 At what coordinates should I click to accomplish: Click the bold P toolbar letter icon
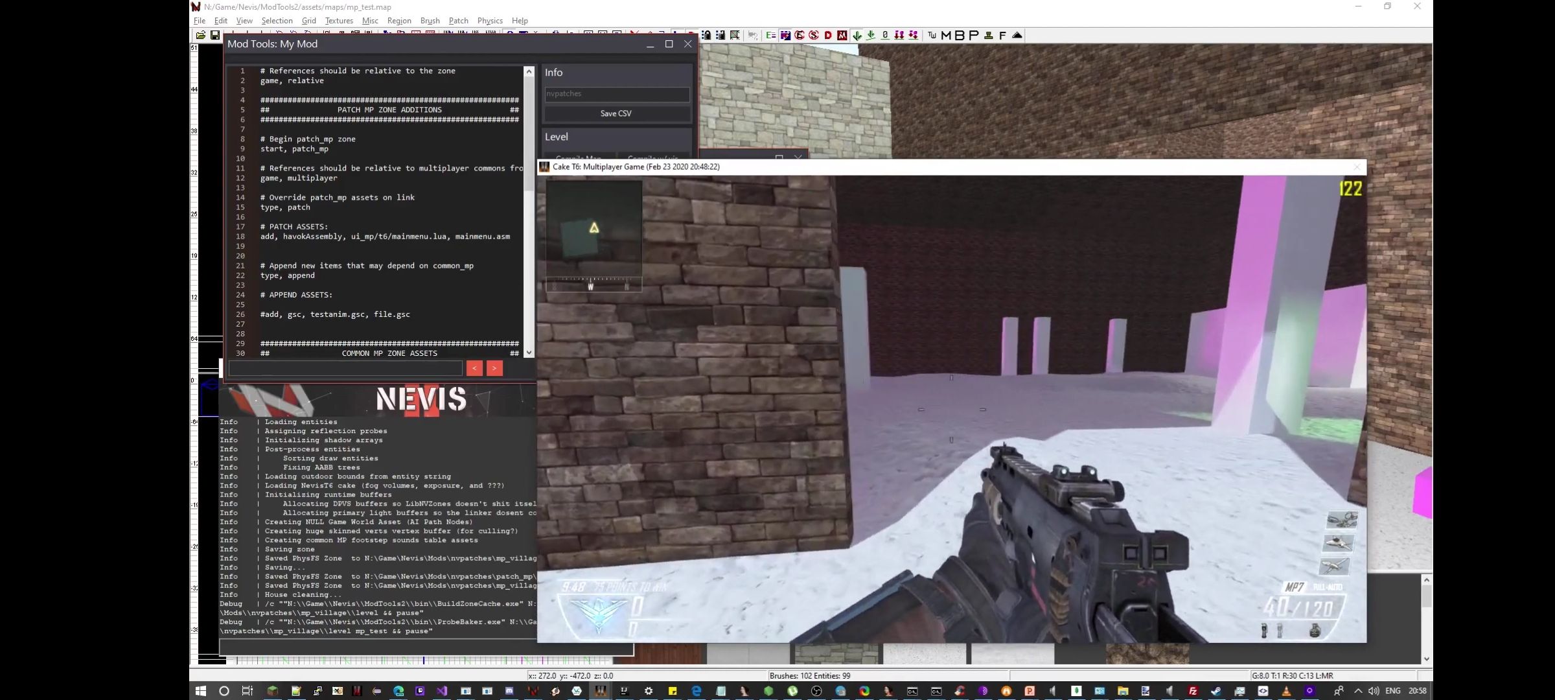pyautogui.click(x=974, y=35)
